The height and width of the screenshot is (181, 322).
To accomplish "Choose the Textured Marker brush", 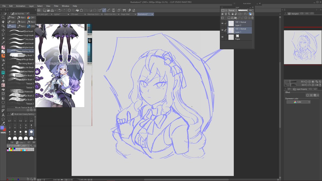I will [21, 72].
